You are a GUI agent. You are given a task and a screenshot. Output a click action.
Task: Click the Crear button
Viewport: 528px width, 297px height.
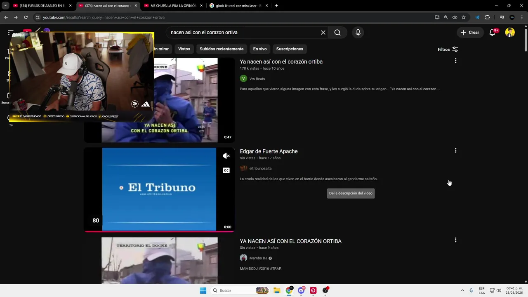(x=469, y=33)
